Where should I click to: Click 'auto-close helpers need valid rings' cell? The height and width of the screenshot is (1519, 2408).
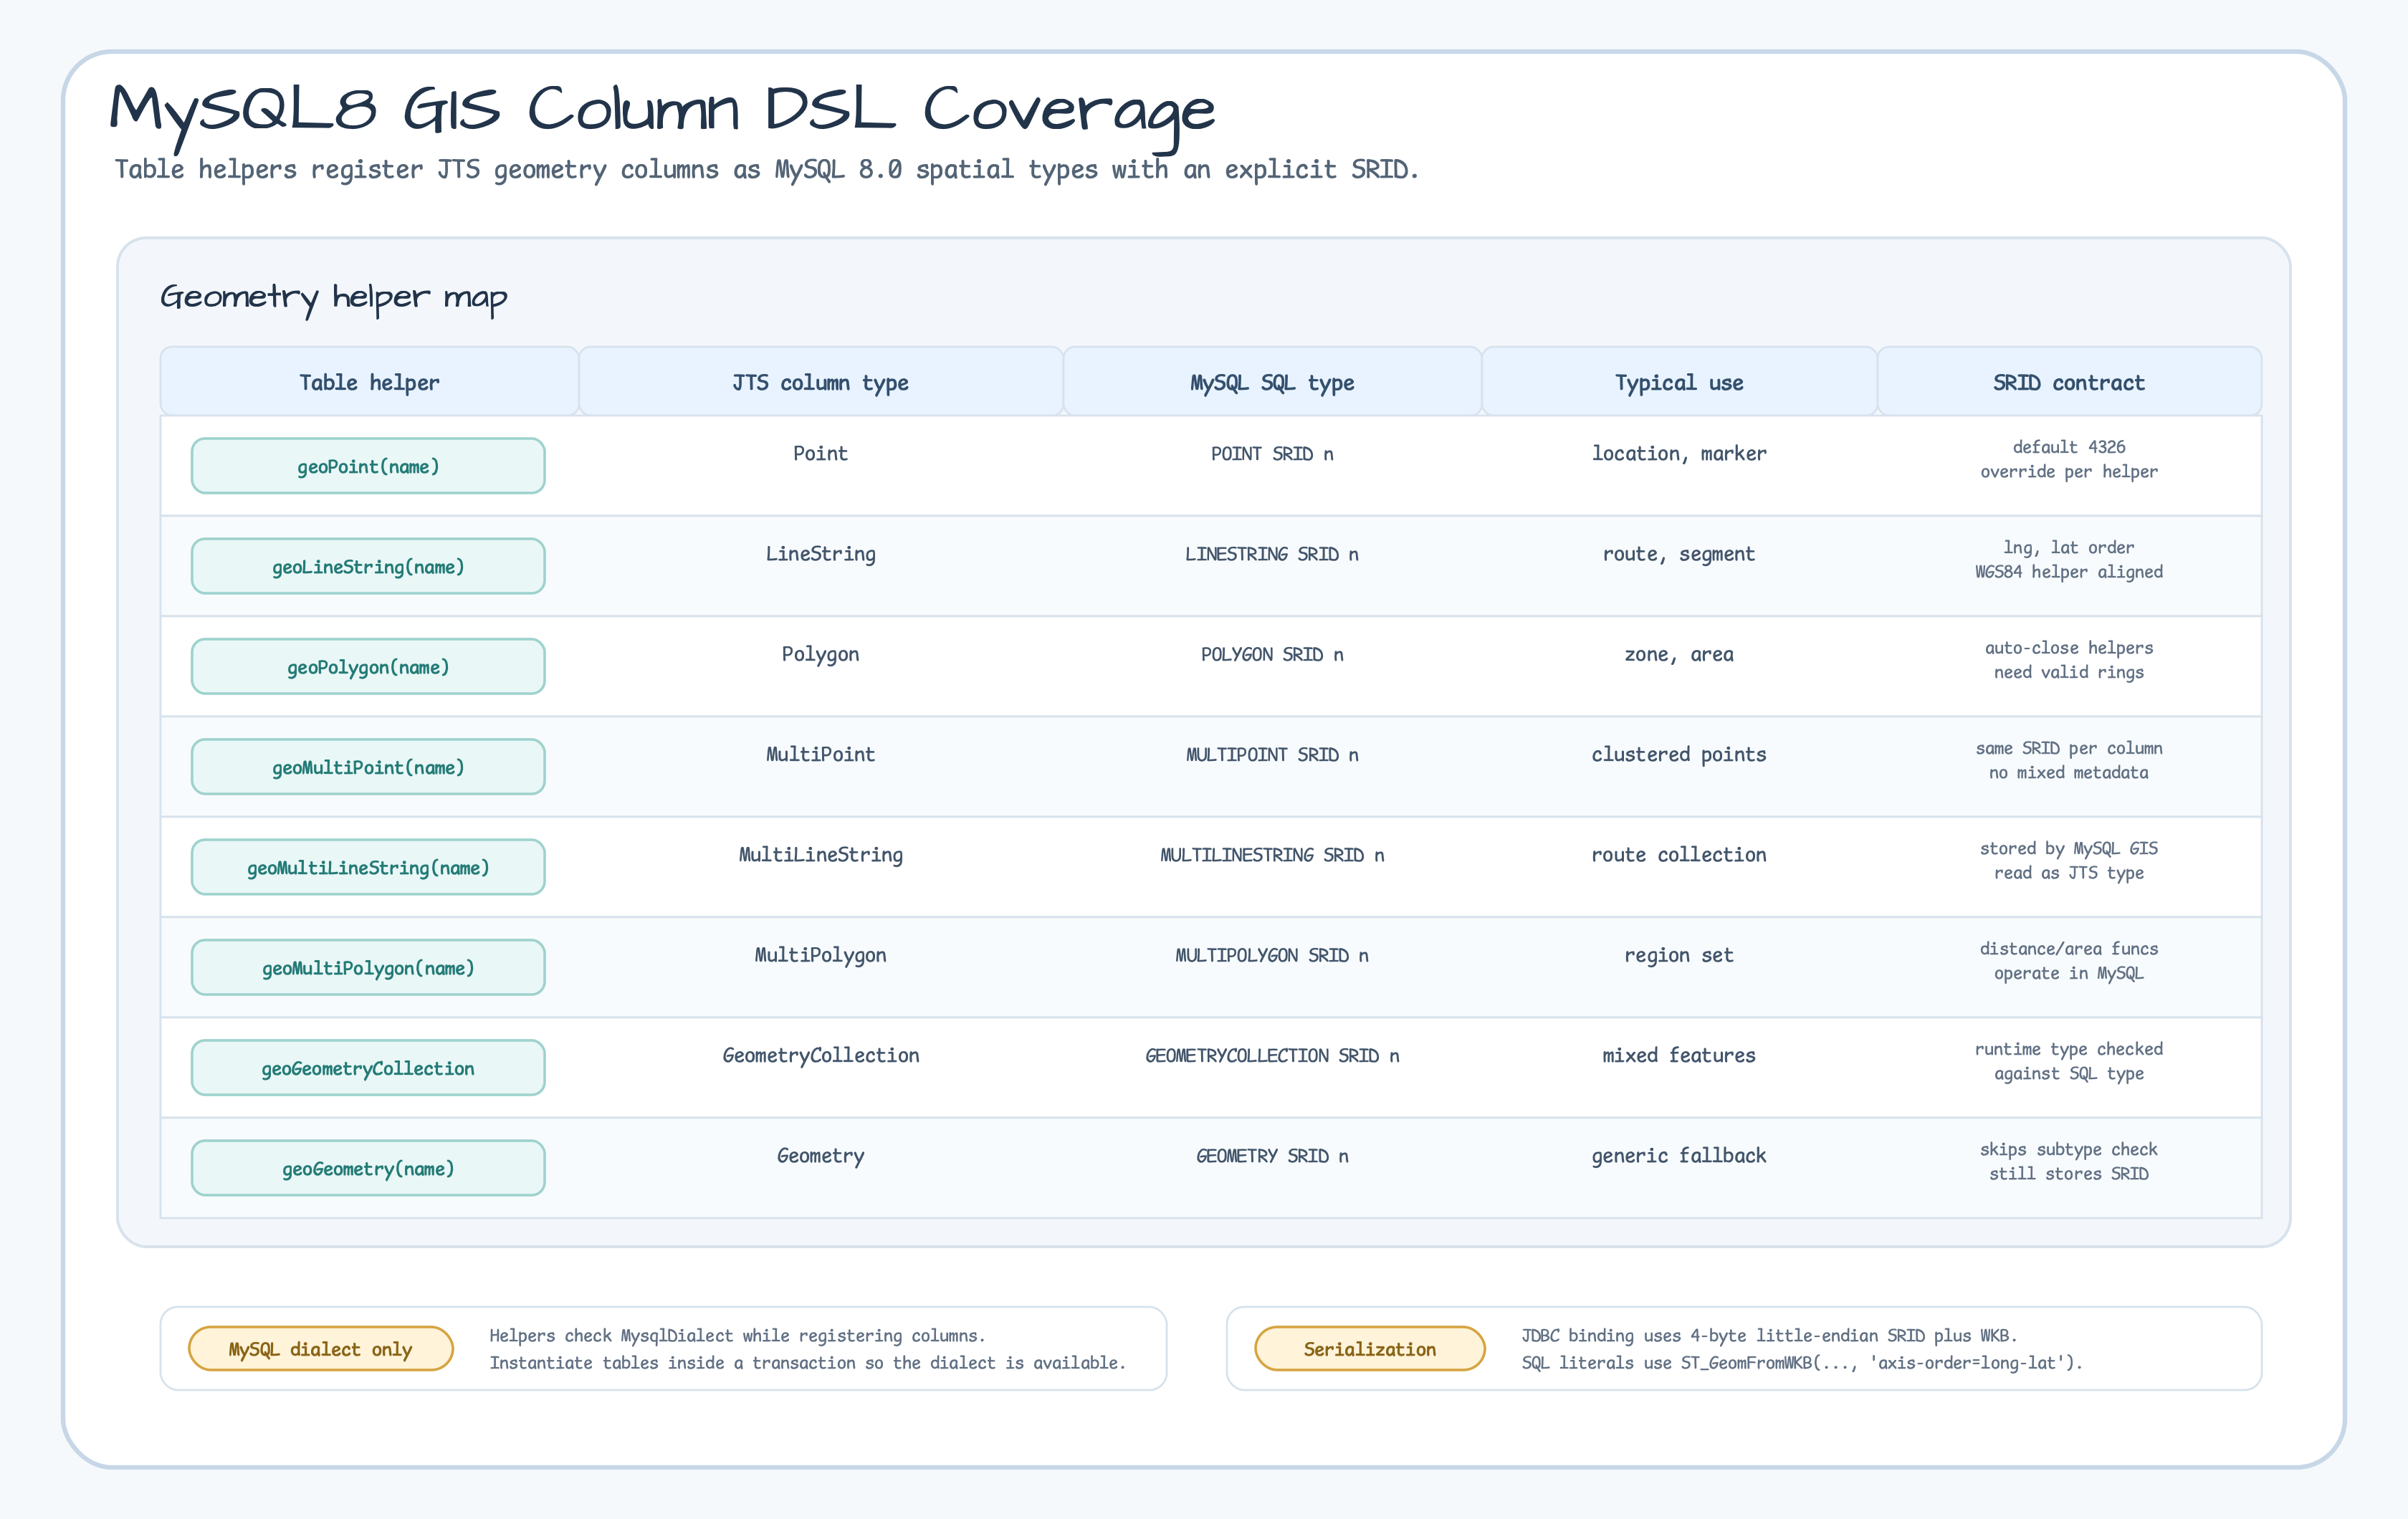coord(2069,660)
